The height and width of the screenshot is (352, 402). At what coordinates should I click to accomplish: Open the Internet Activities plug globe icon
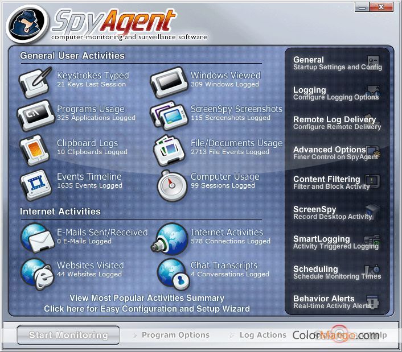(x=170, y=239)
